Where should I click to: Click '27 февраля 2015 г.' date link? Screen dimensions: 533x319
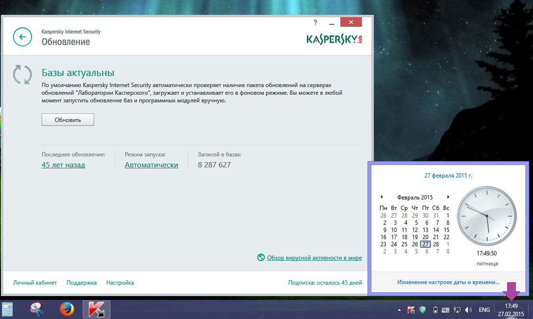pyautogui.click(x=448, y=176)
